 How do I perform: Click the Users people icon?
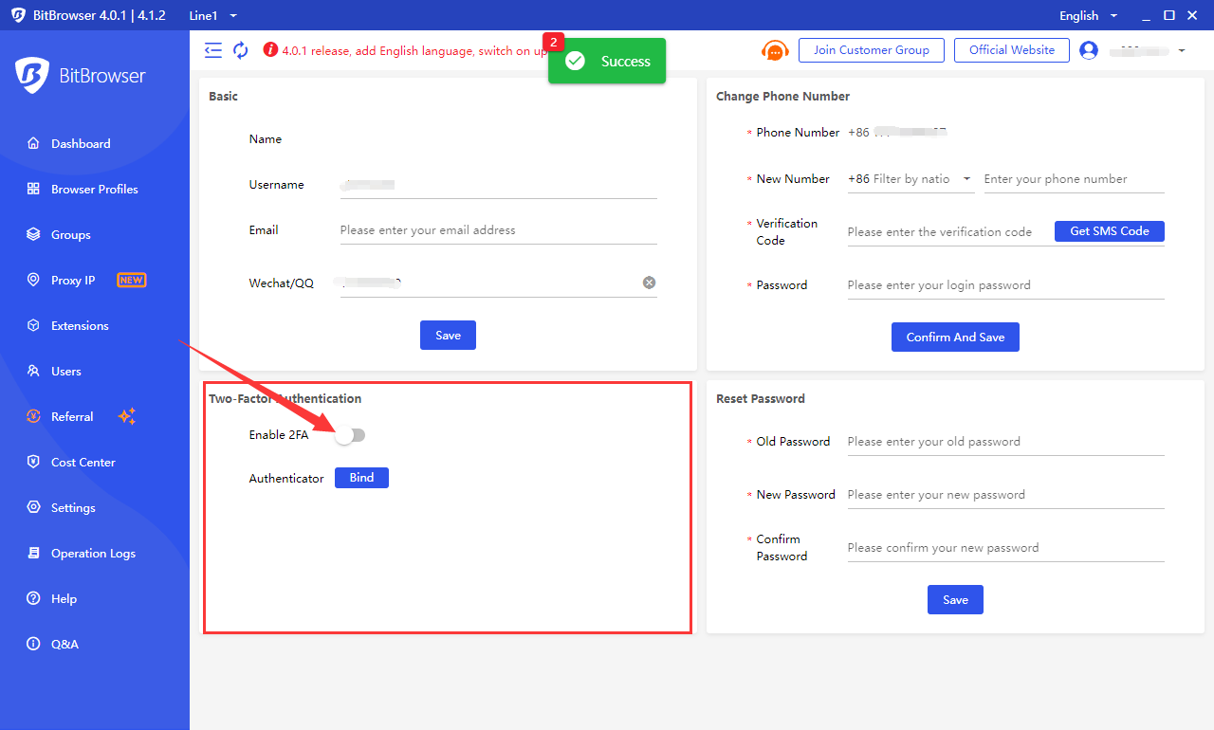[33, 372]
